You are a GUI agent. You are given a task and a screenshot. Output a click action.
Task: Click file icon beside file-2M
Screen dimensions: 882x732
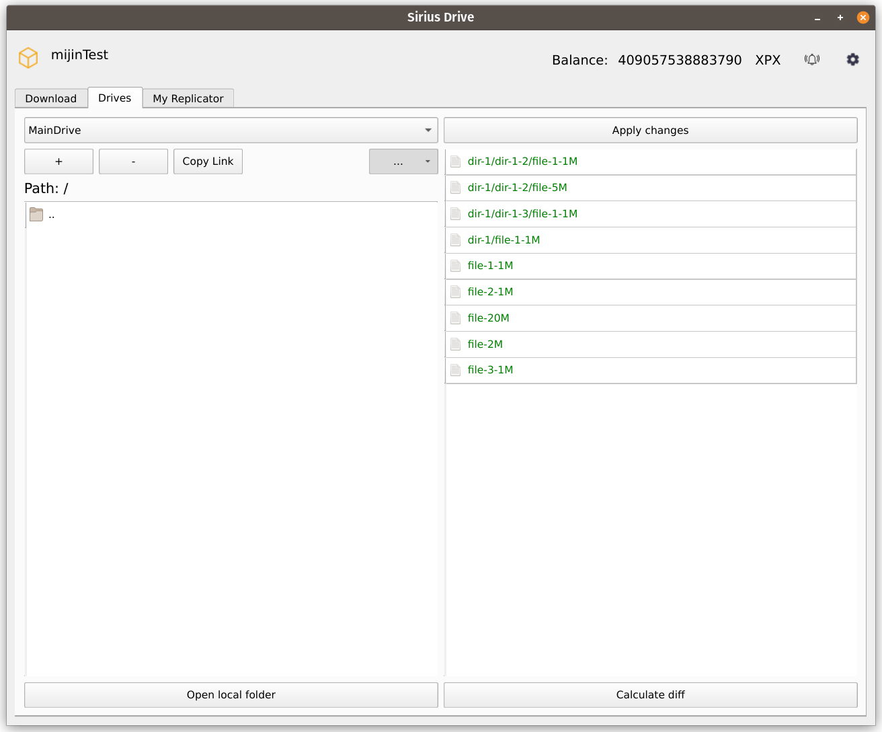pyautogui.click(x=455, y=344)
